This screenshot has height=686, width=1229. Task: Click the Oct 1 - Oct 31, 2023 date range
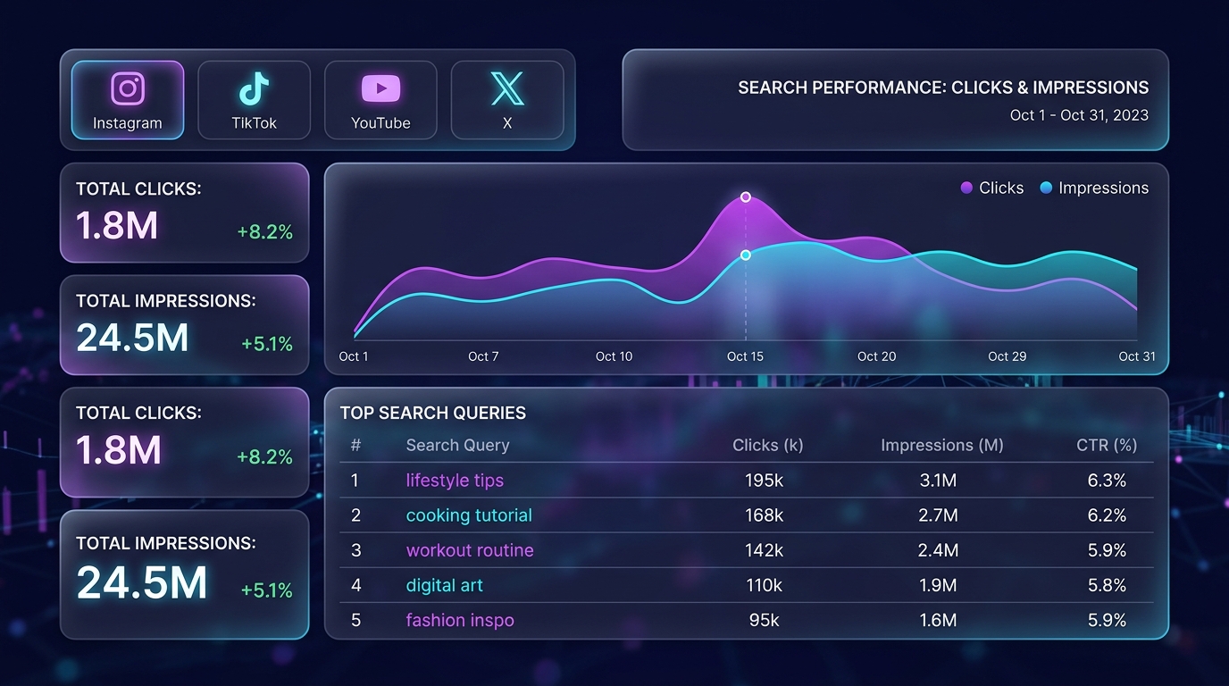click(1079, 115)
